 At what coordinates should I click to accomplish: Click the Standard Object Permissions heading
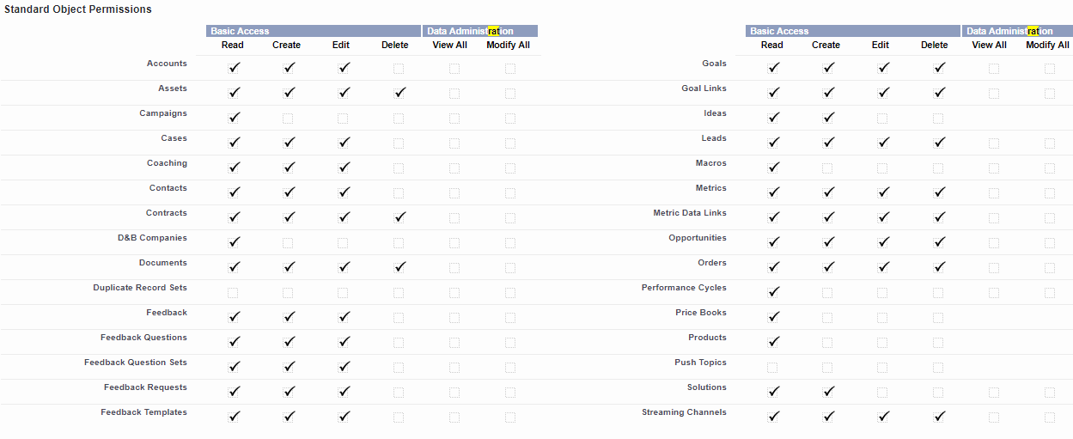77,9
